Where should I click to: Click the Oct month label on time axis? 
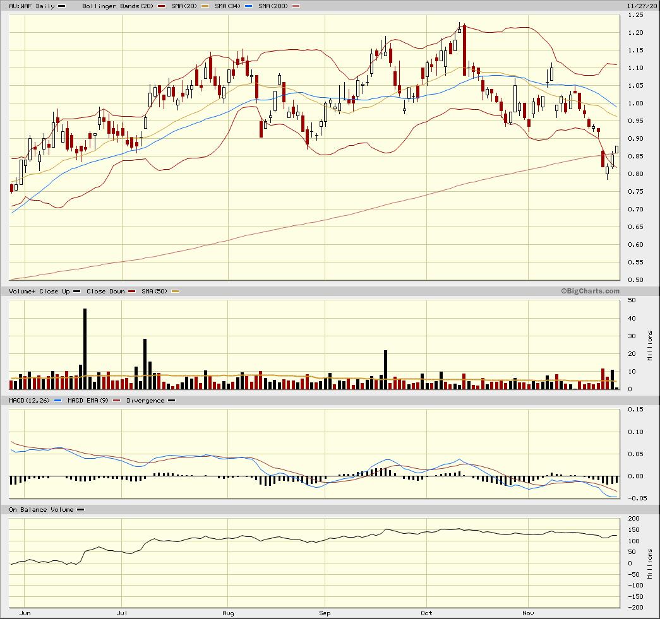point(426,613)
